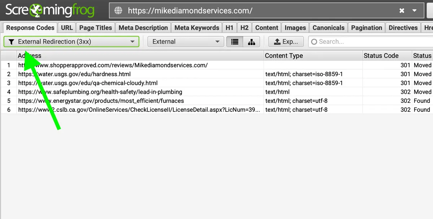Switch to tree view mode

point(252,42)
